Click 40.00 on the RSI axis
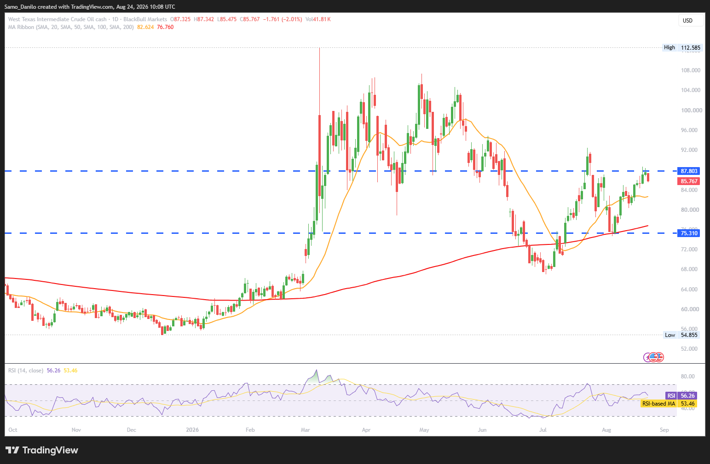Image resolution: width=710 pixels, height=464 pixels. coord(687,408)
